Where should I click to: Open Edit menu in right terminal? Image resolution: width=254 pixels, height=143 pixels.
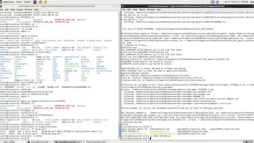coord(129,10)
